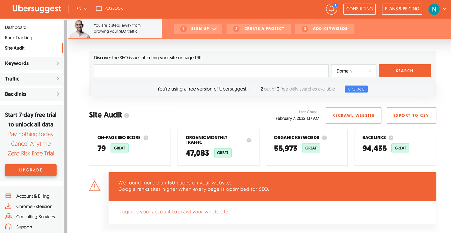Open Consulting Services in sidebar
This screenshot has height=233, width=451.
click(35, 217)
